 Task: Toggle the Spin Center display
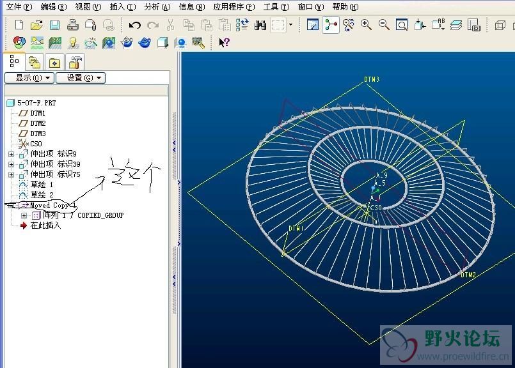[330, 25]
